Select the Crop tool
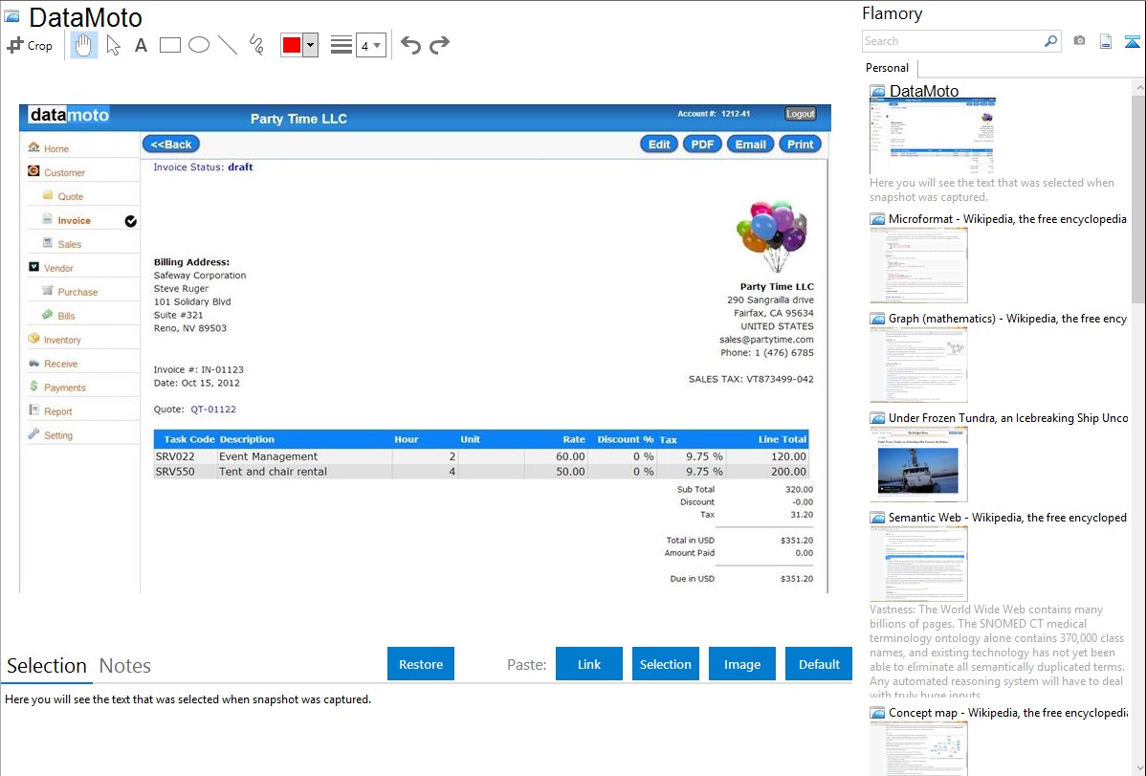The width and height of the screenshot is (1146, 776). point(30,45)
